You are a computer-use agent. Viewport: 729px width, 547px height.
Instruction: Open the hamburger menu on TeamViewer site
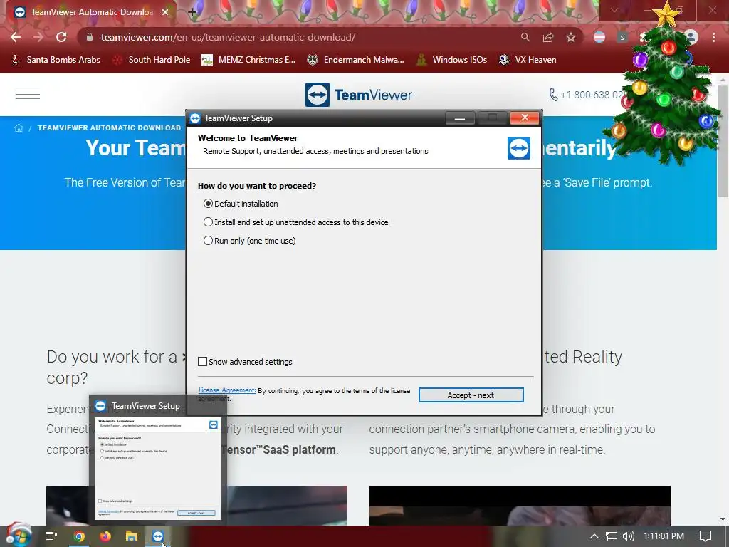coord(28,95)
